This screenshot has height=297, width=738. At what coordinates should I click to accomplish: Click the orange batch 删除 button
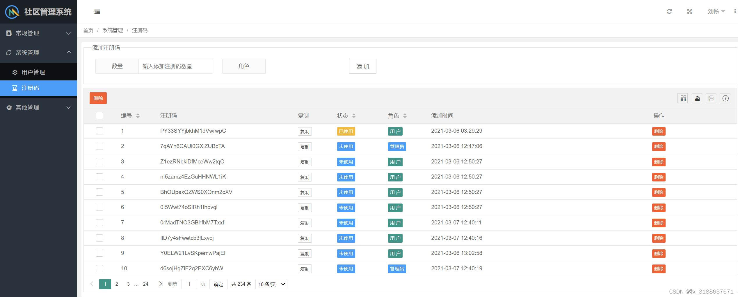[x=98, y=98]
